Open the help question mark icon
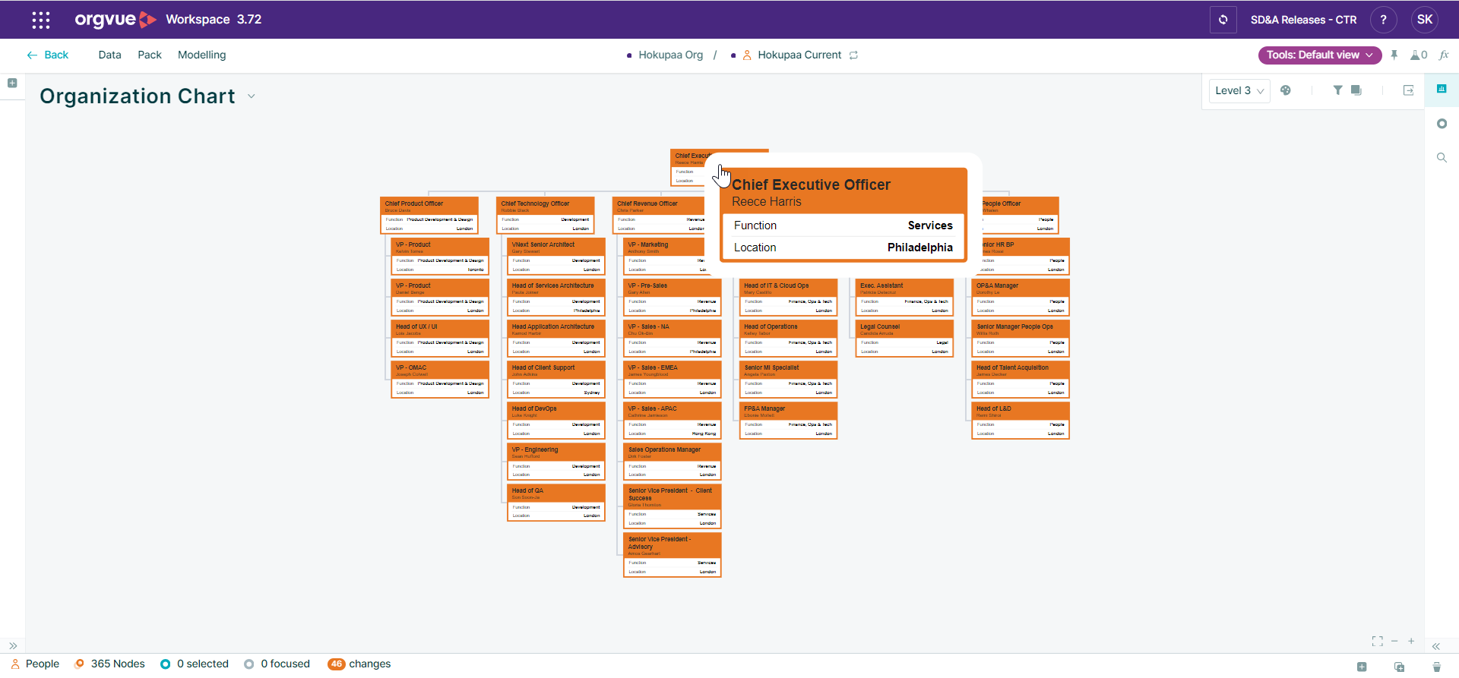1459x678 pixels. 1383,20
